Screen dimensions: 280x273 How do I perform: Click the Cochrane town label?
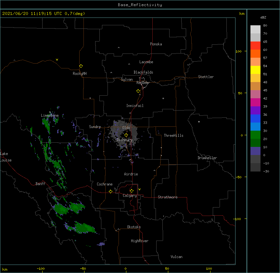(x=105, y=184)
